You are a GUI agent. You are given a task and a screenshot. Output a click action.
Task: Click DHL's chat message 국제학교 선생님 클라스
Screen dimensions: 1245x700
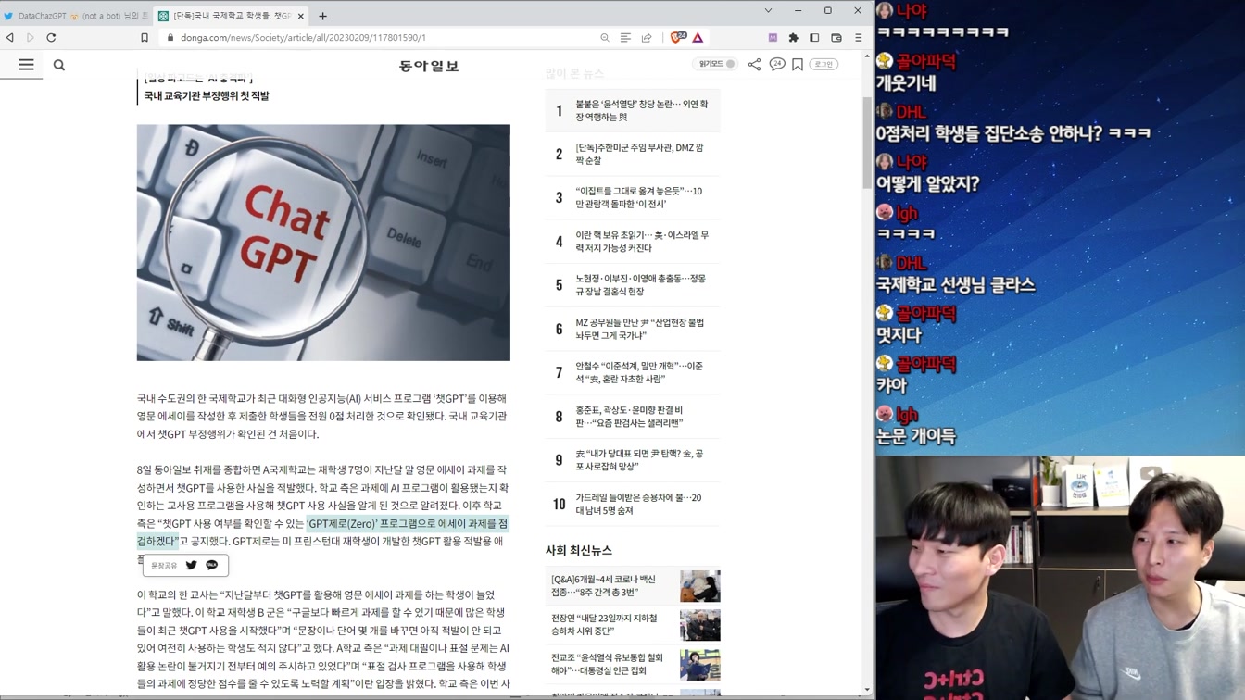(x=955, y=285)
